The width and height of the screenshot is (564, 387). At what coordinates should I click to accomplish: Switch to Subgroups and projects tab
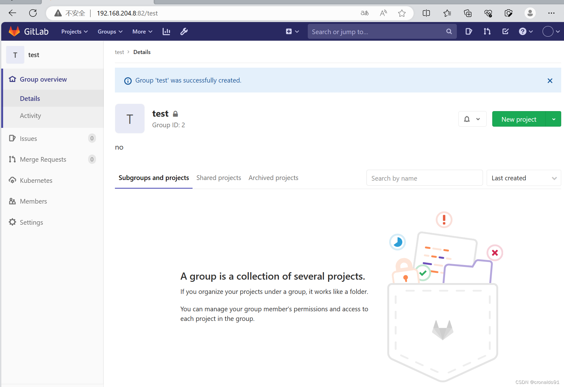pyautogui.click(x=154, y=178)
